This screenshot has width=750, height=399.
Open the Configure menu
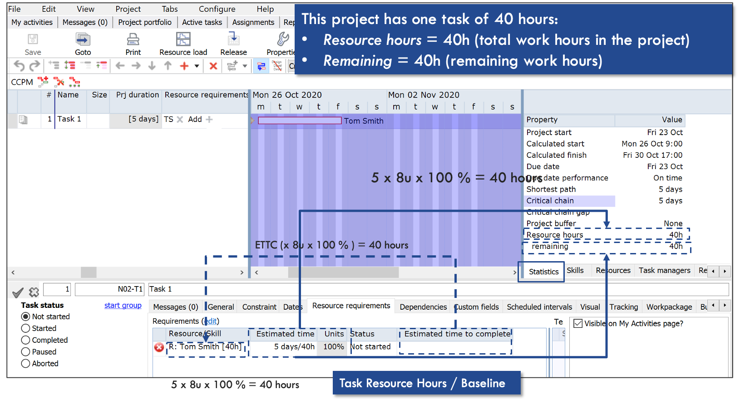pos(217,9)
